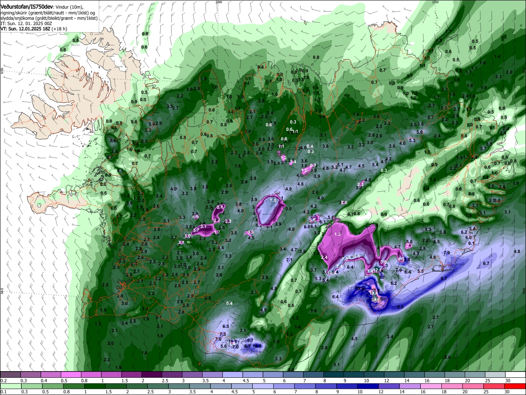Click the 'IT: Sun. 12. 01. 2025 00Z' line

click(x=25, y=23)
